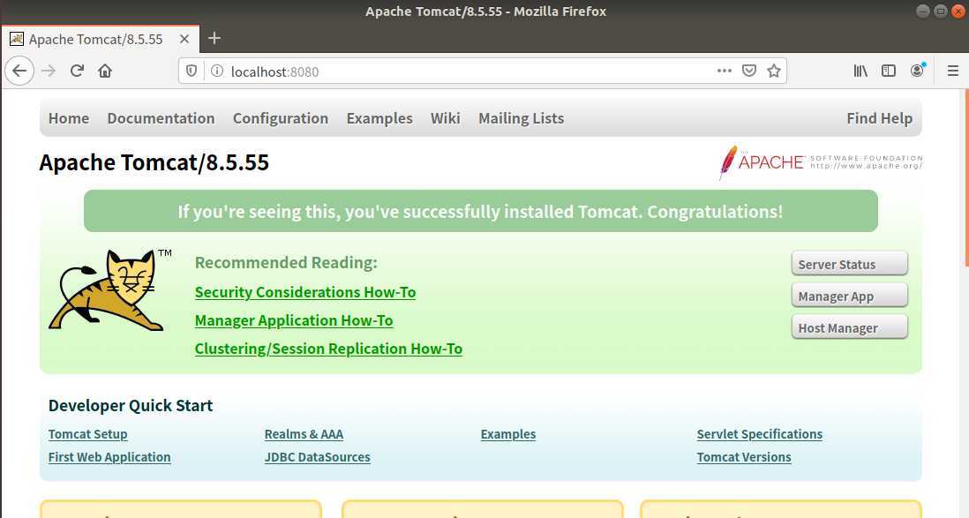
Task: Open the Firefox account icon
Action: click(x=918, y=71)
